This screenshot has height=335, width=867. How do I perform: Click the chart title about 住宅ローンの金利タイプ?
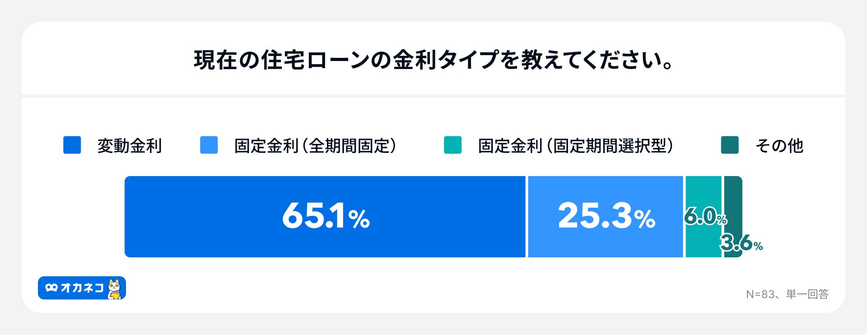pyautogui.click(x=433, y=60)
